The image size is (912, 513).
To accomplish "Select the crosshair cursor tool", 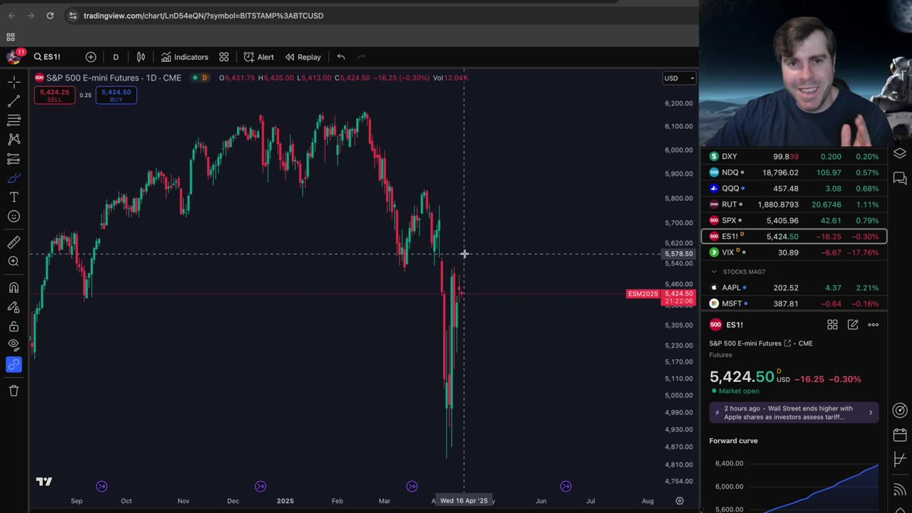I will 14,82.
